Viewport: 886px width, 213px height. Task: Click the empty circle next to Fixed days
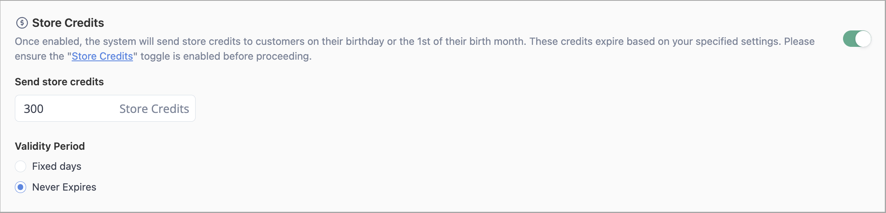click(20, 166)
